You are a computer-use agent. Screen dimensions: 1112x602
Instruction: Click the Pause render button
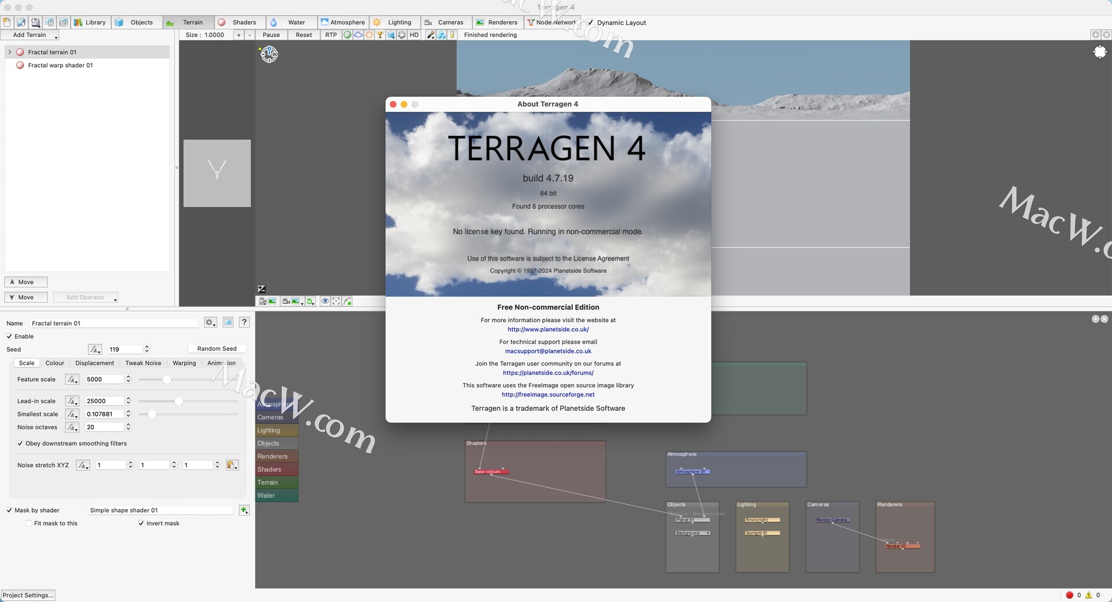(271, 35)
